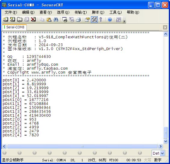
Task: Open the 工具(L) menu
Action: click(x=116, y=12)
